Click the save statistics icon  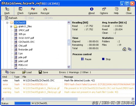[124, 49]
